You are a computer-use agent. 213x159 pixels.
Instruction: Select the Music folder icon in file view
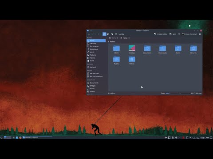click(x=178, y=48)
